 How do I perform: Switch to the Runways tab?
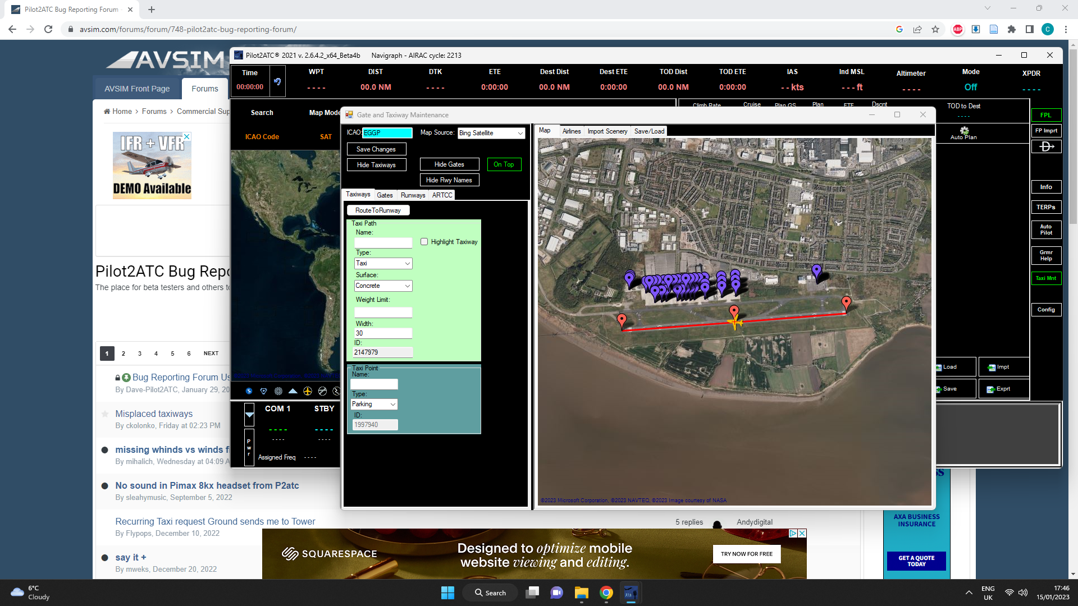tap(413, 195)
